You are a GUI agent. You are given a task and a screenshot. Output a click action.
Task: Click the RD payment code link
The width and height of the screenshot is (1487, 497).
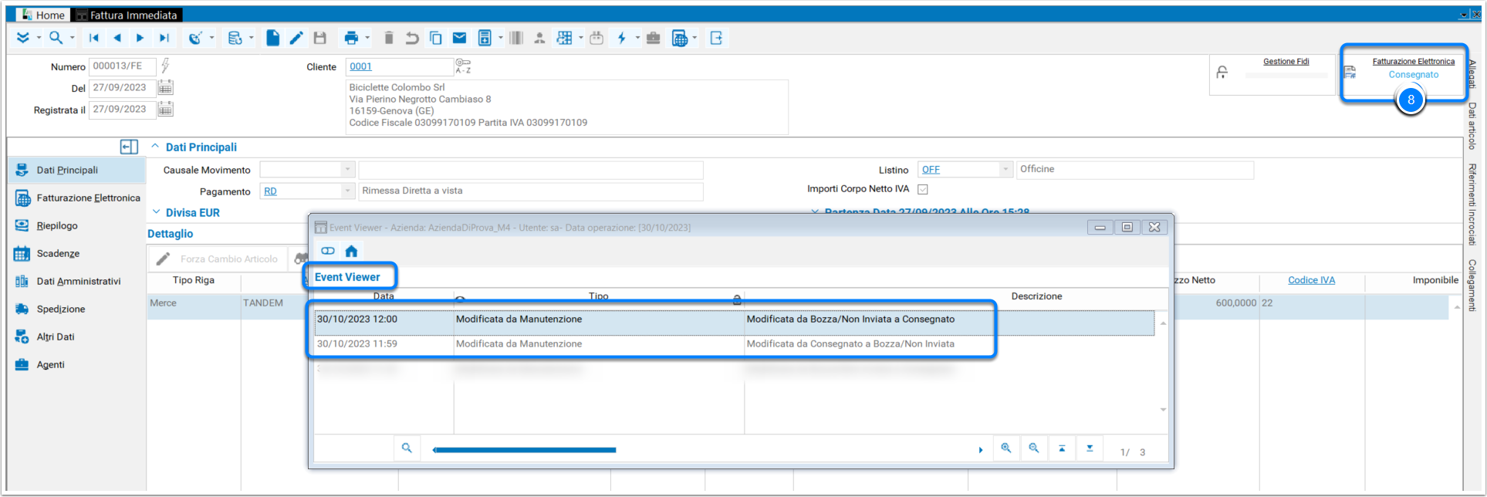click(x=270, y=191)
